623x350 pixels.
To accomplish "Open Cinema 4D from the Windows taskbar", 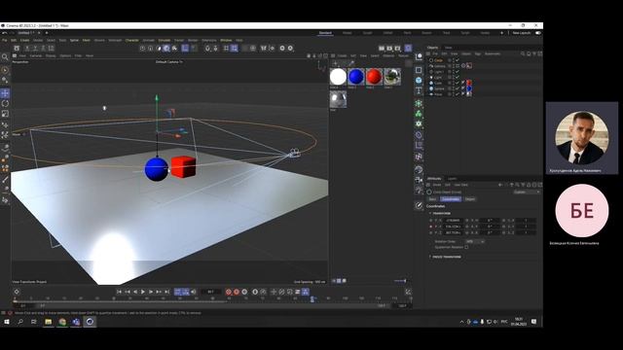I will click(90, 322).
